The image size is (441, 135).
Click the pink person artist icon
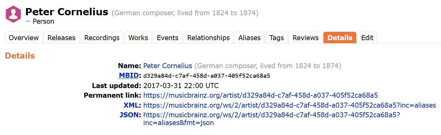pos(13,14)
